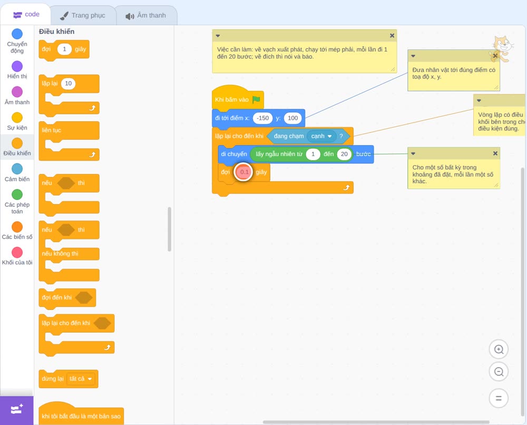Open the 'tất cả' dropdown in dừng lại block

coord(81,379)
